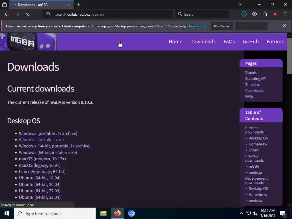Open Downloads in the purple navigation
The height and width of the screenshot is (219, 292).
point(203,42)
